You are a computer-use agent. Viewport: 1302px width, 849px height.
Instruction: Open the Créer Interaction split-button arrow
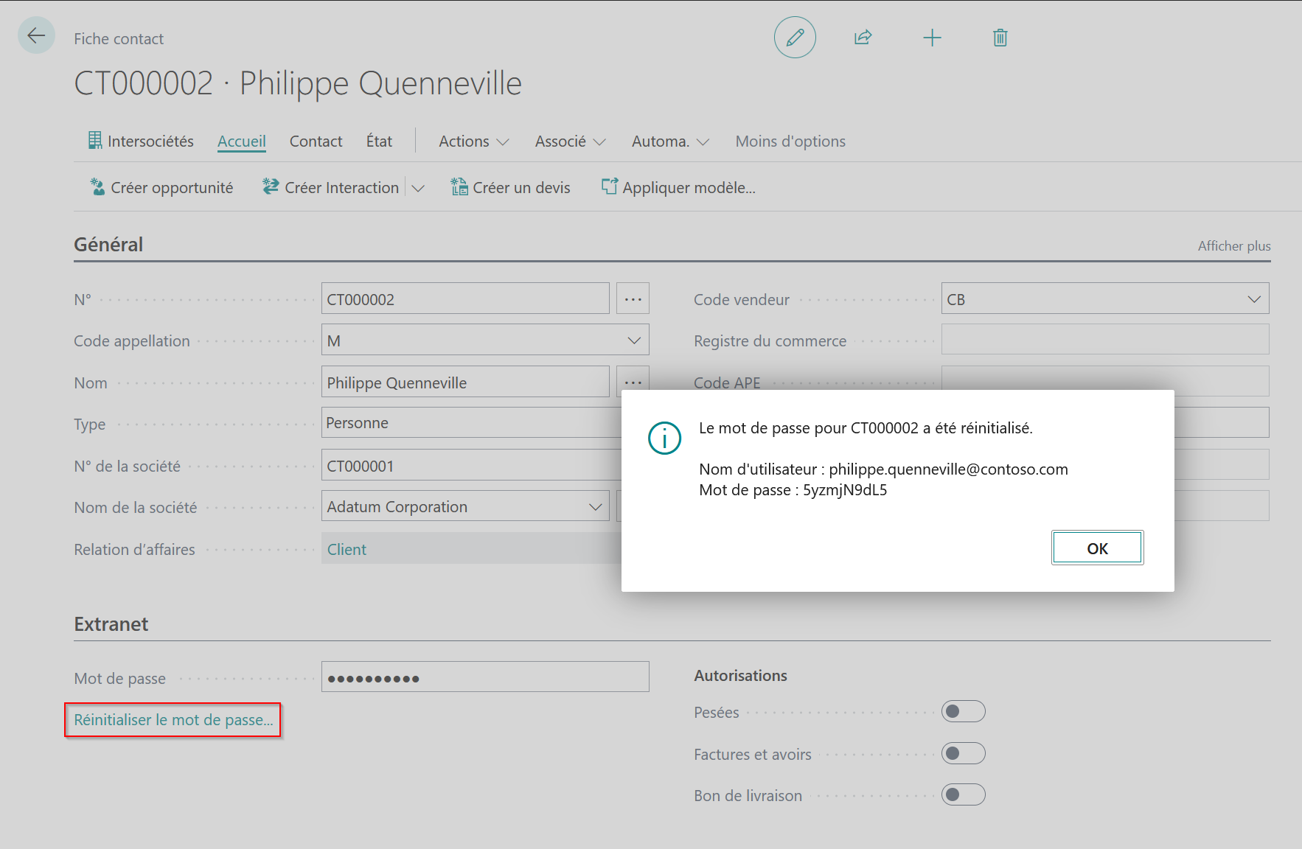418,188
